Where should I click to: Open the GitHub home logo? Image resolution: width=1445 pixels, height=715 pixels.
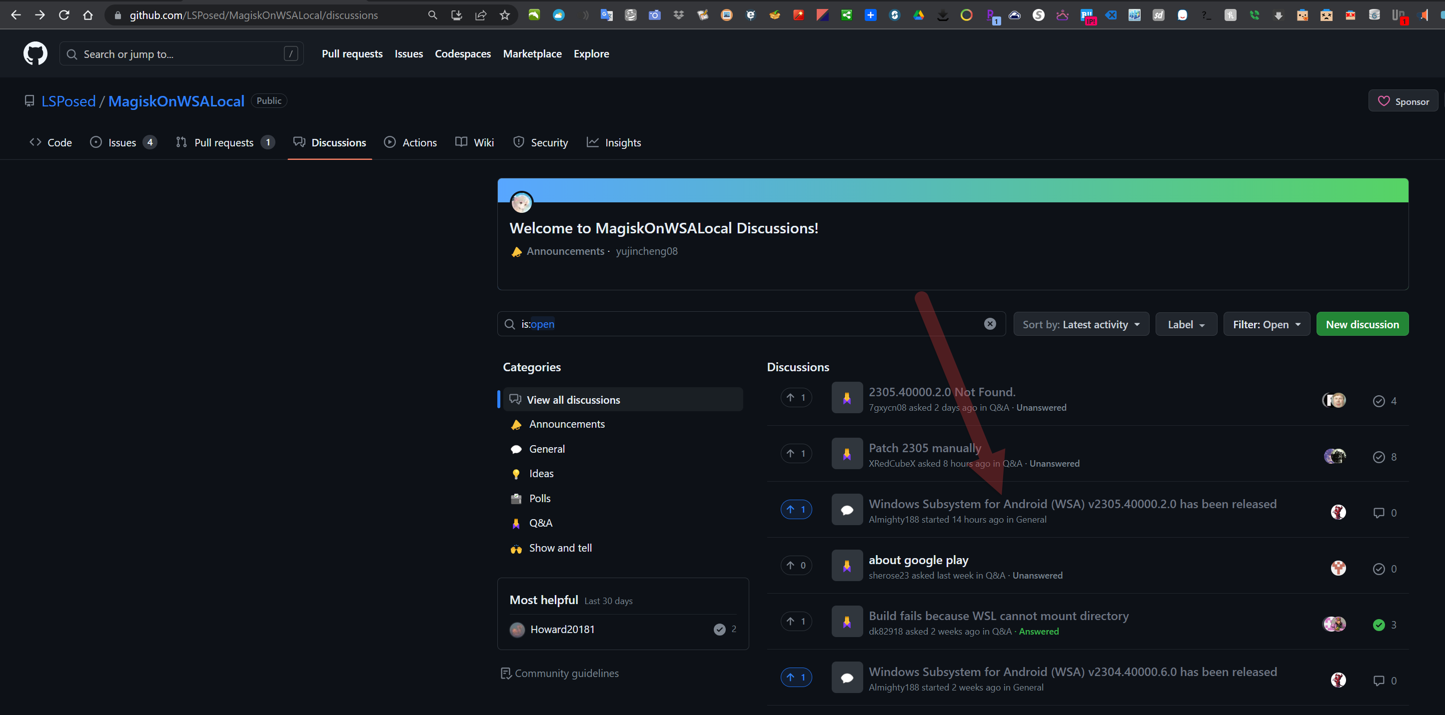click(35, 54)
